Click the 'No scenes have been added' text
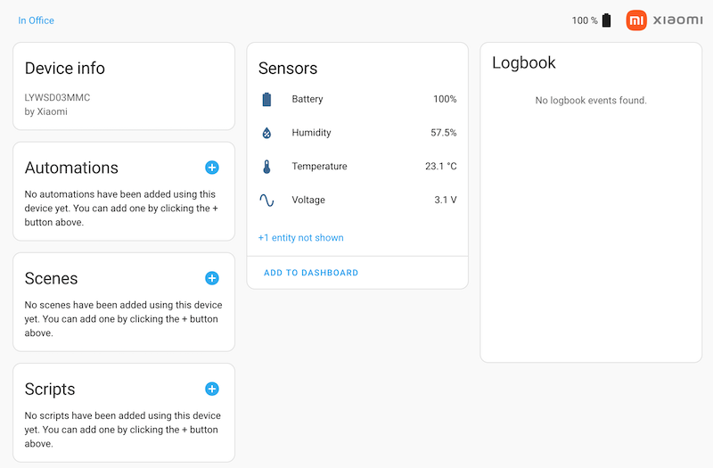The width and height of the screenshot is (713, 468). pos(123,319)
